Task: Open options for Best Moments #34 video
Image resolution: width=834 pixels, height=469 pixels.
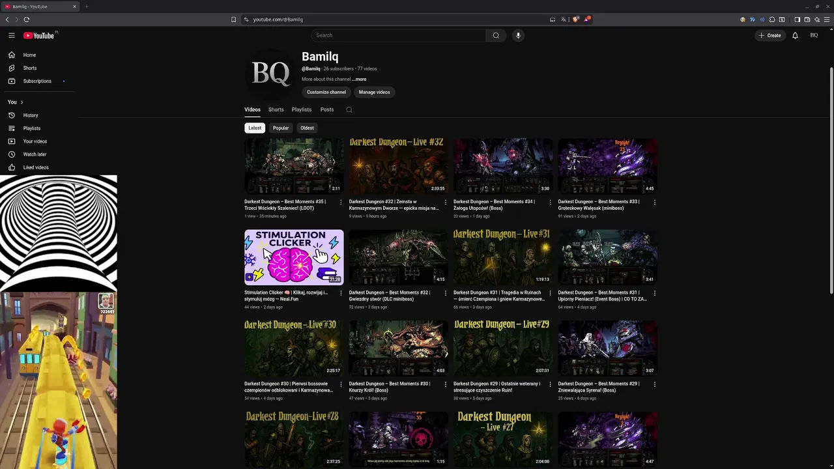Action: (x=550, y=202)
